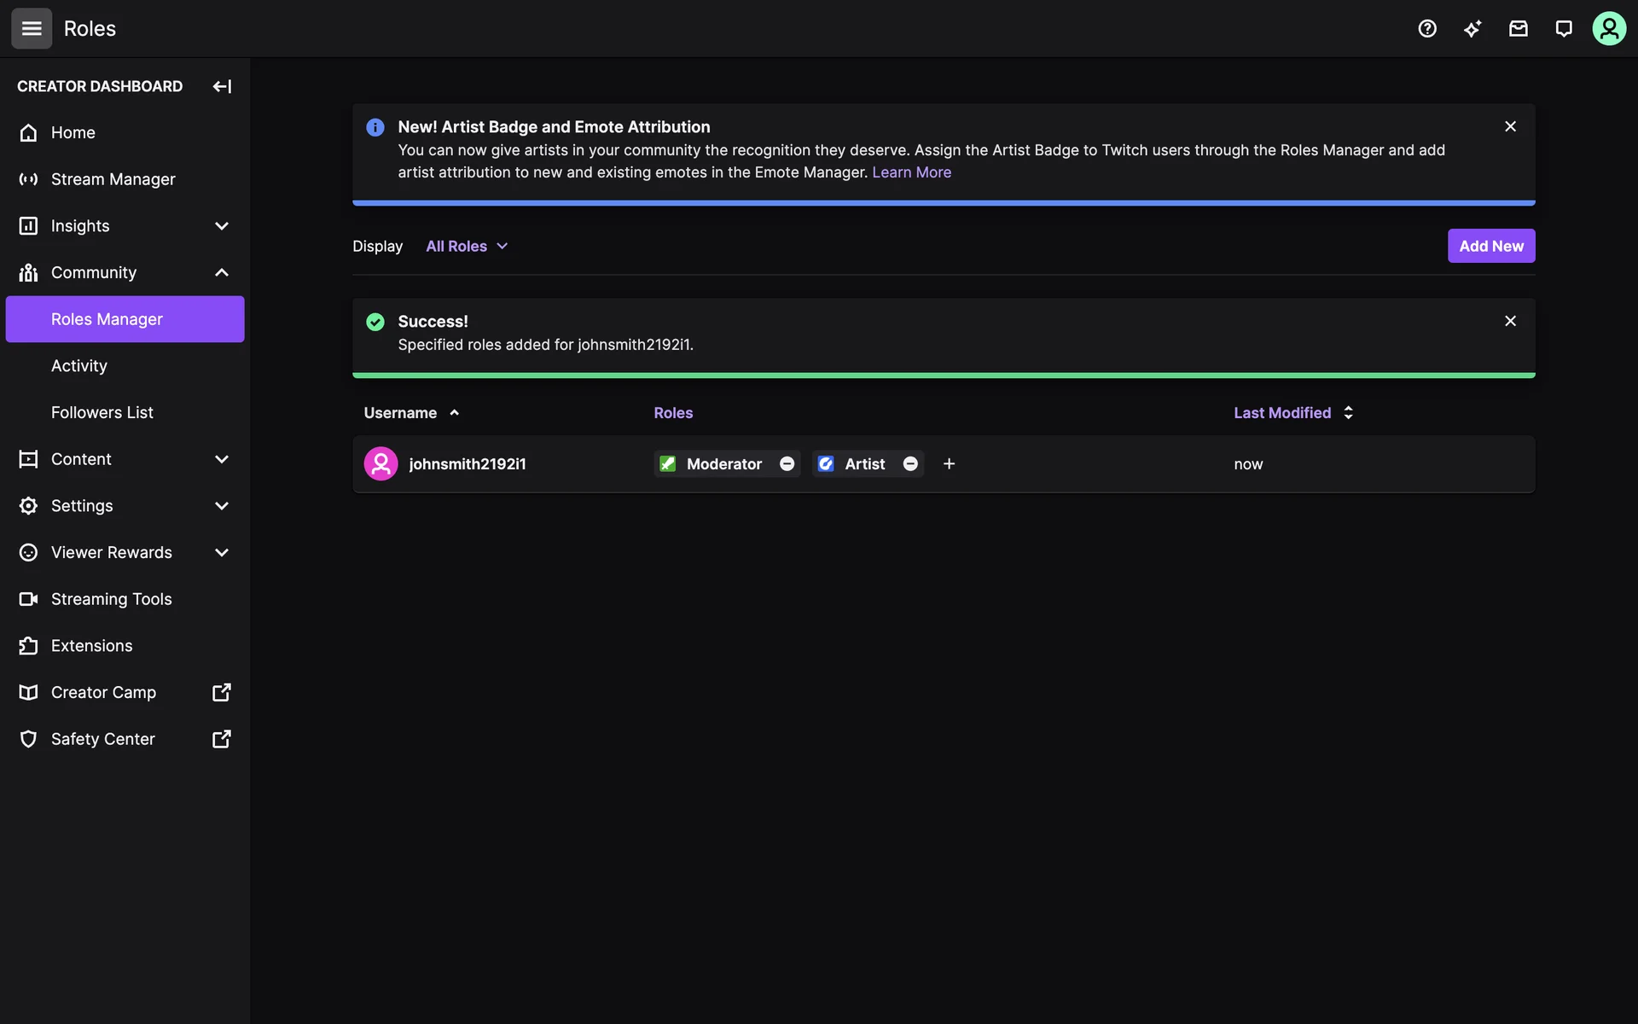
Task: Open the hamburger navigation menu
Action: (x=32, y=28)
